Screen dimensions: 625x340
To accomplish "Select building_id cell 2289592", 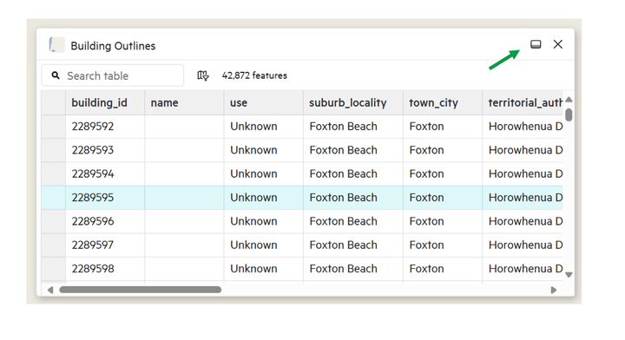I will (105, 127).
